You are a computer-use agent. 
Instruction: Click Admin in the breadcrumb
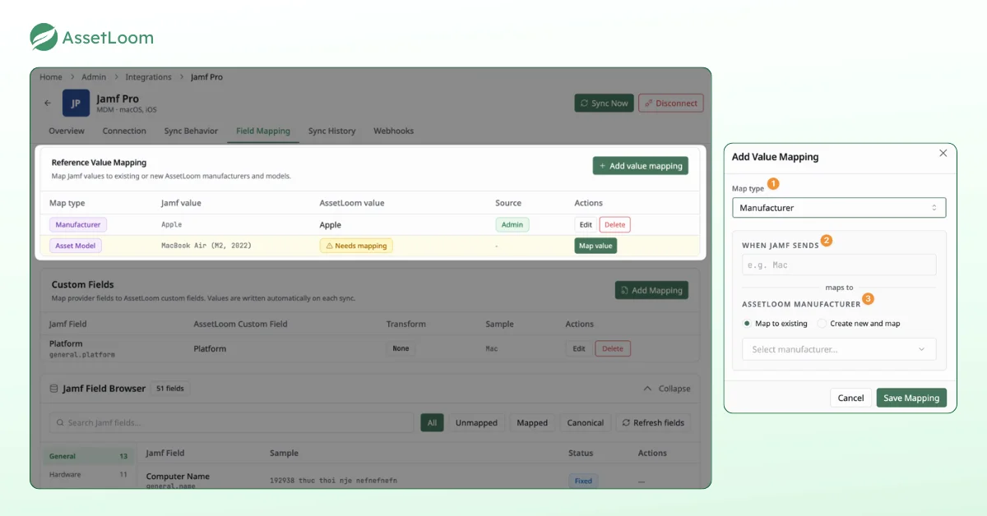pyautogui.click(x=94, y=77)
